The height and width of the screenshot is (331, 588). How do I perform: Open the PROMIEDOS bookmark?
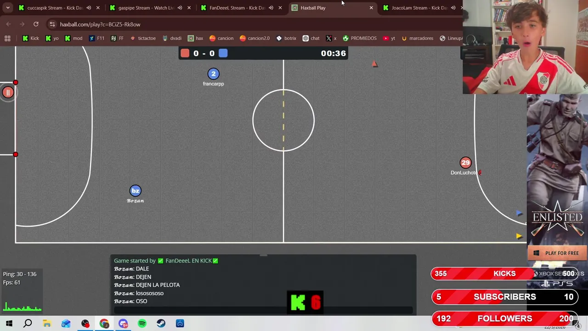click(359, 38)
